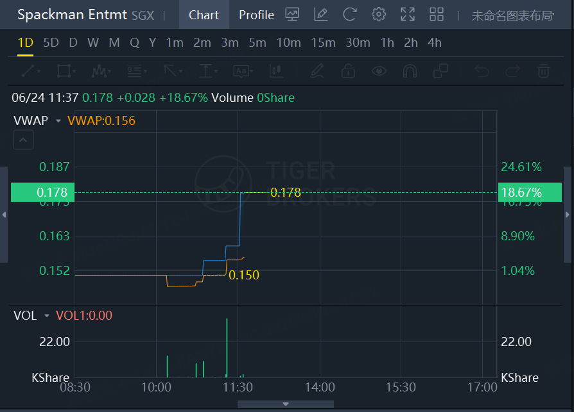Click the VOL1:0.00 value label
The width and height of the screenshot is (574, 412).
tap(84, 316)
